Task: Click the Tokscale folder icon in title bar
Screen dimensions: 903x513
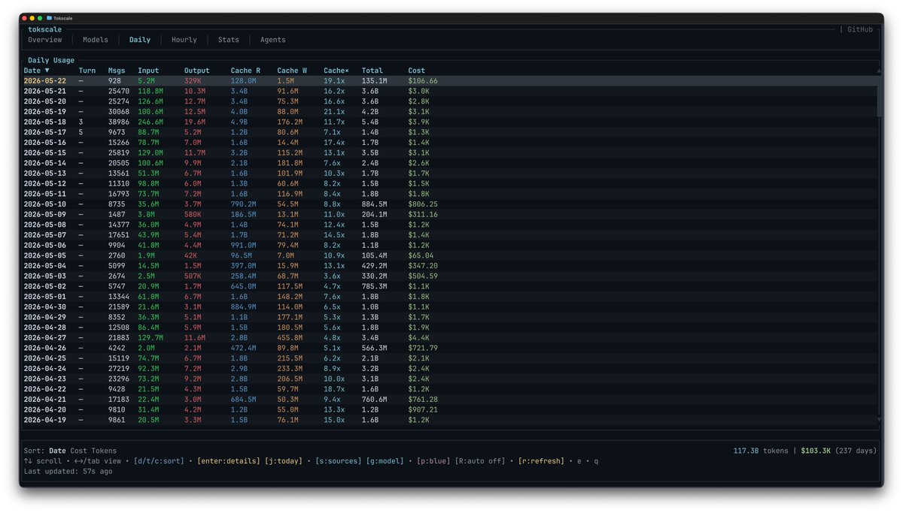Action: click(x=49, y=17)
